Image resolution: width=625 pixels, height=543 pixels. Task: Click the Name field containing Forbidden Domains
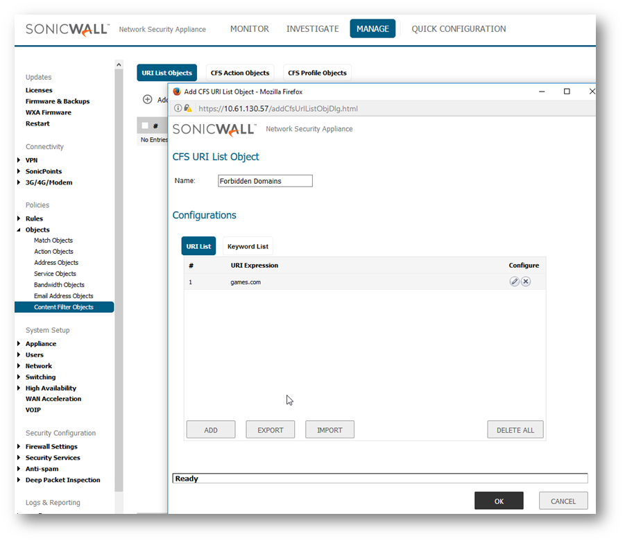tap(265, 181)
